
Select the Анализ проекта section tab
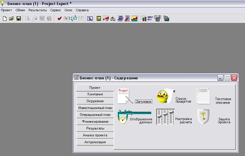tap(95, 135)
